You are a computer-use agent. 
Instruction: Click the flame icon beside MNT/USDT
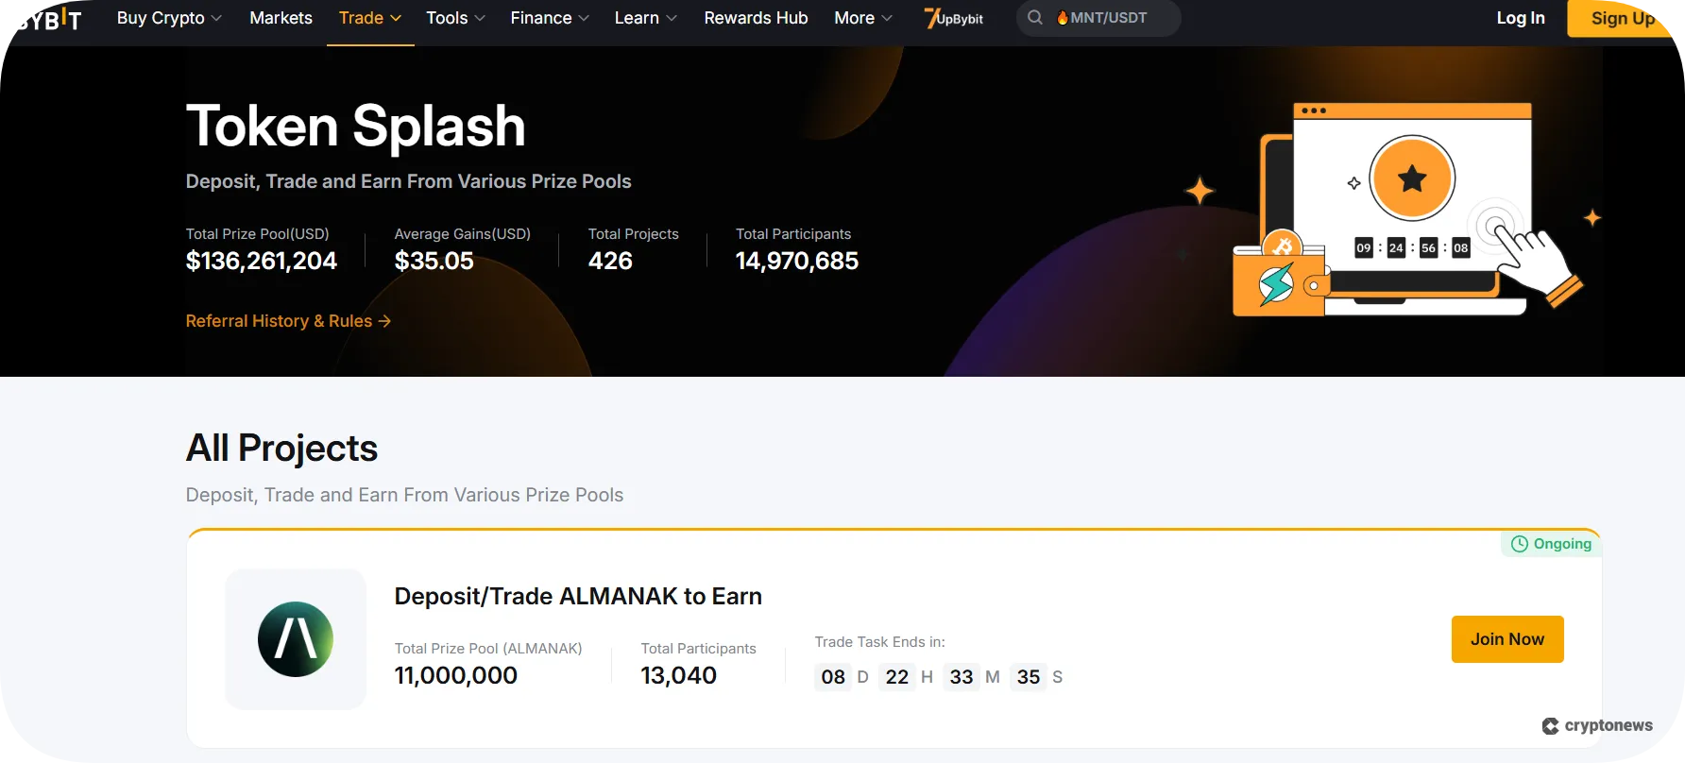1064,17
